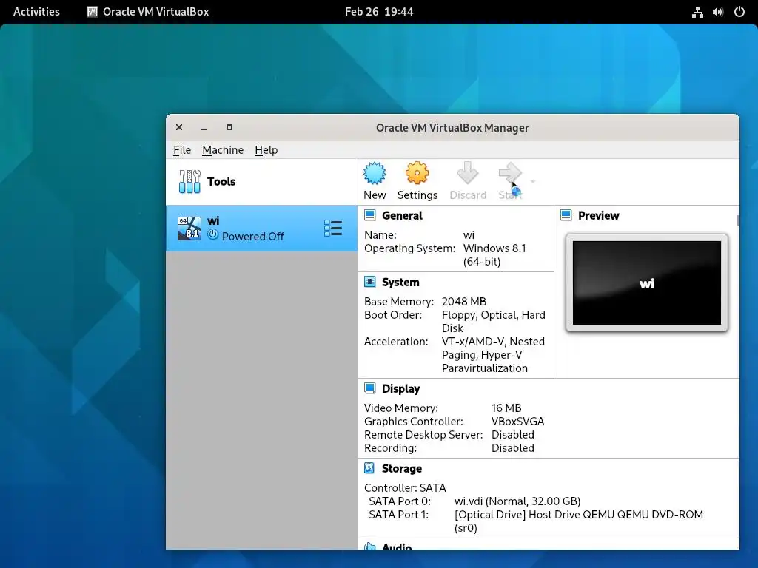Image resolution: width=758 pixels, height=568 pixels.
Task: Click the wi VM preview thumbnail
Action: point(647,283)
